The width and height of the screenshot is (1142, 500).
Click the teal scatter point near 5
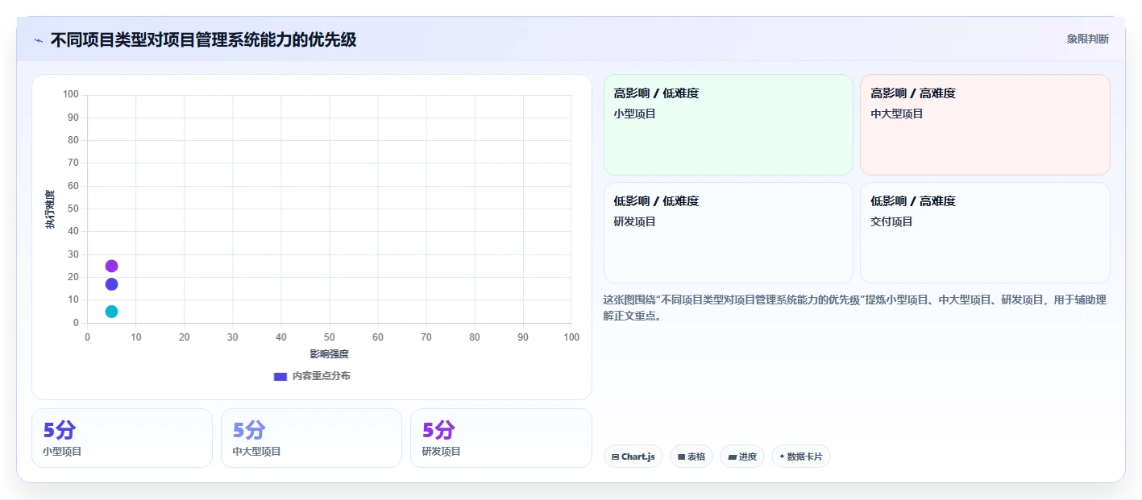click(111, 312)
